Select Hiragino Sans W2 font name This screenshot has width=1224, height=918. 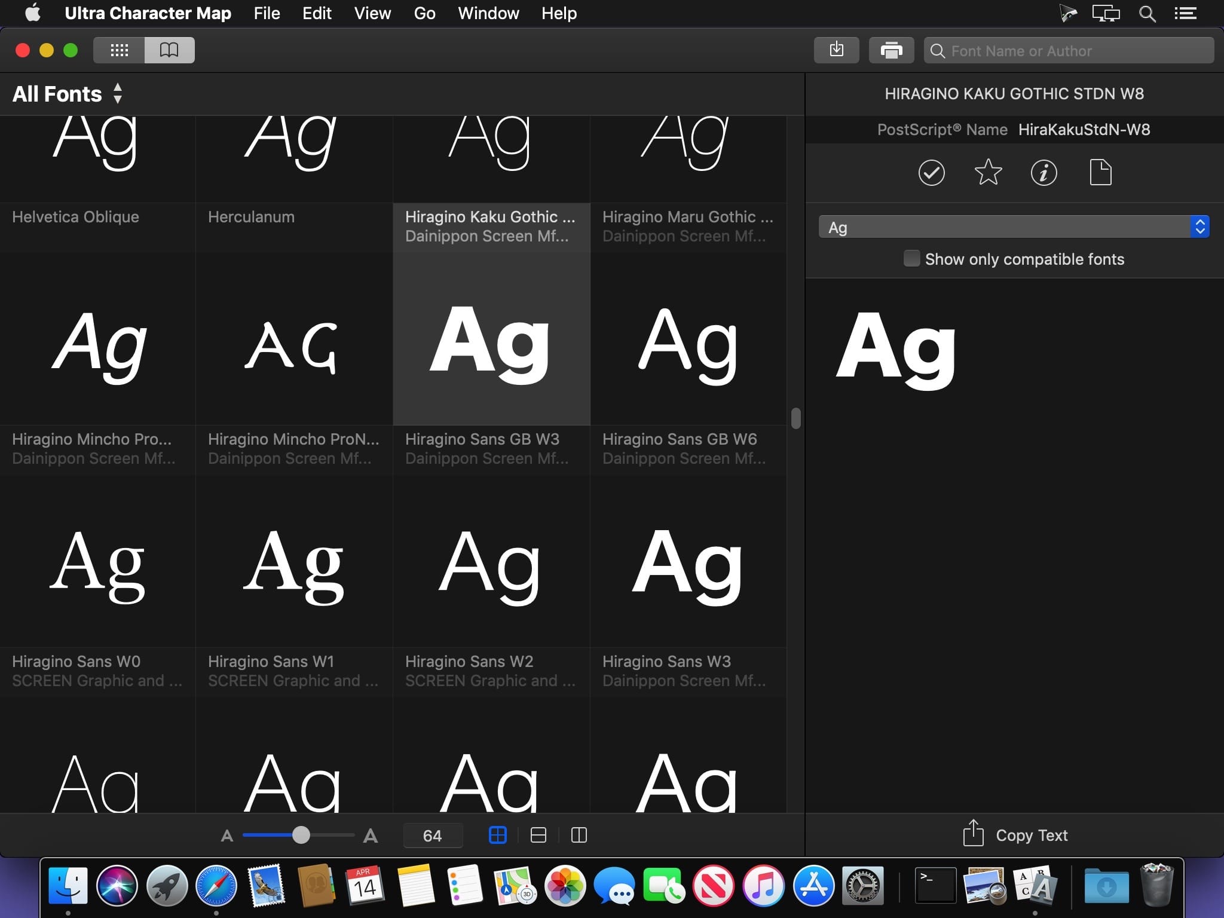(x=469, y=662)
